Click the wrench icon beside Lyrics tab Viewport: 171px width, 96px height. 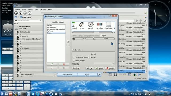tap(99, 75)
